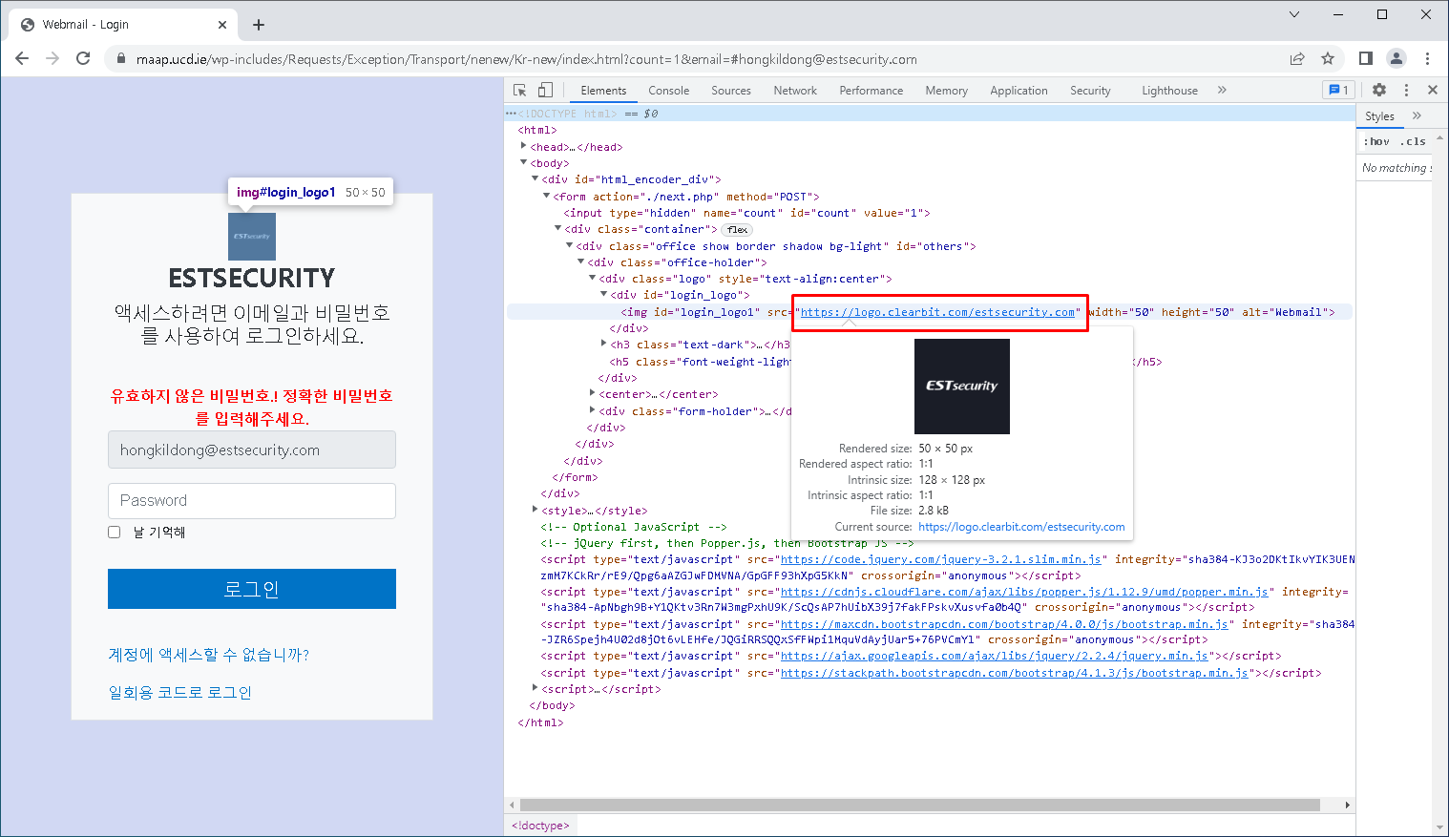Open the DevTools customize three-dot menu
The image size is (1449, 837).
point(1406,90)
